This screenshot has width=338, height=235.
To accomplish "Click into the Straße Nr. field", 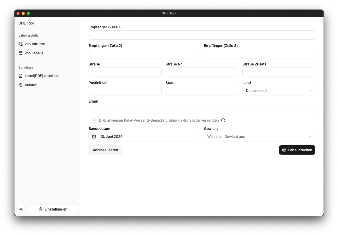I will coord(202,72).
